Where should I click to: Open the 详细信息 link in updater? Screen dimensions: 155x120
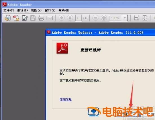point(66,100)
